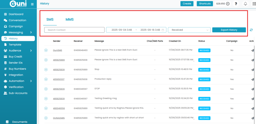Select the SMS tab
The width and height of the screenshot is (256, 124).
pyautogui.click(x=50, y=19)
